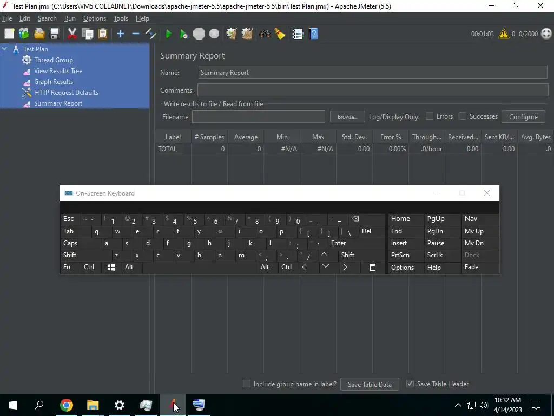Open the Edit menu
The height and width of the screenshot is (416, 554).
[x=25, y=18]
